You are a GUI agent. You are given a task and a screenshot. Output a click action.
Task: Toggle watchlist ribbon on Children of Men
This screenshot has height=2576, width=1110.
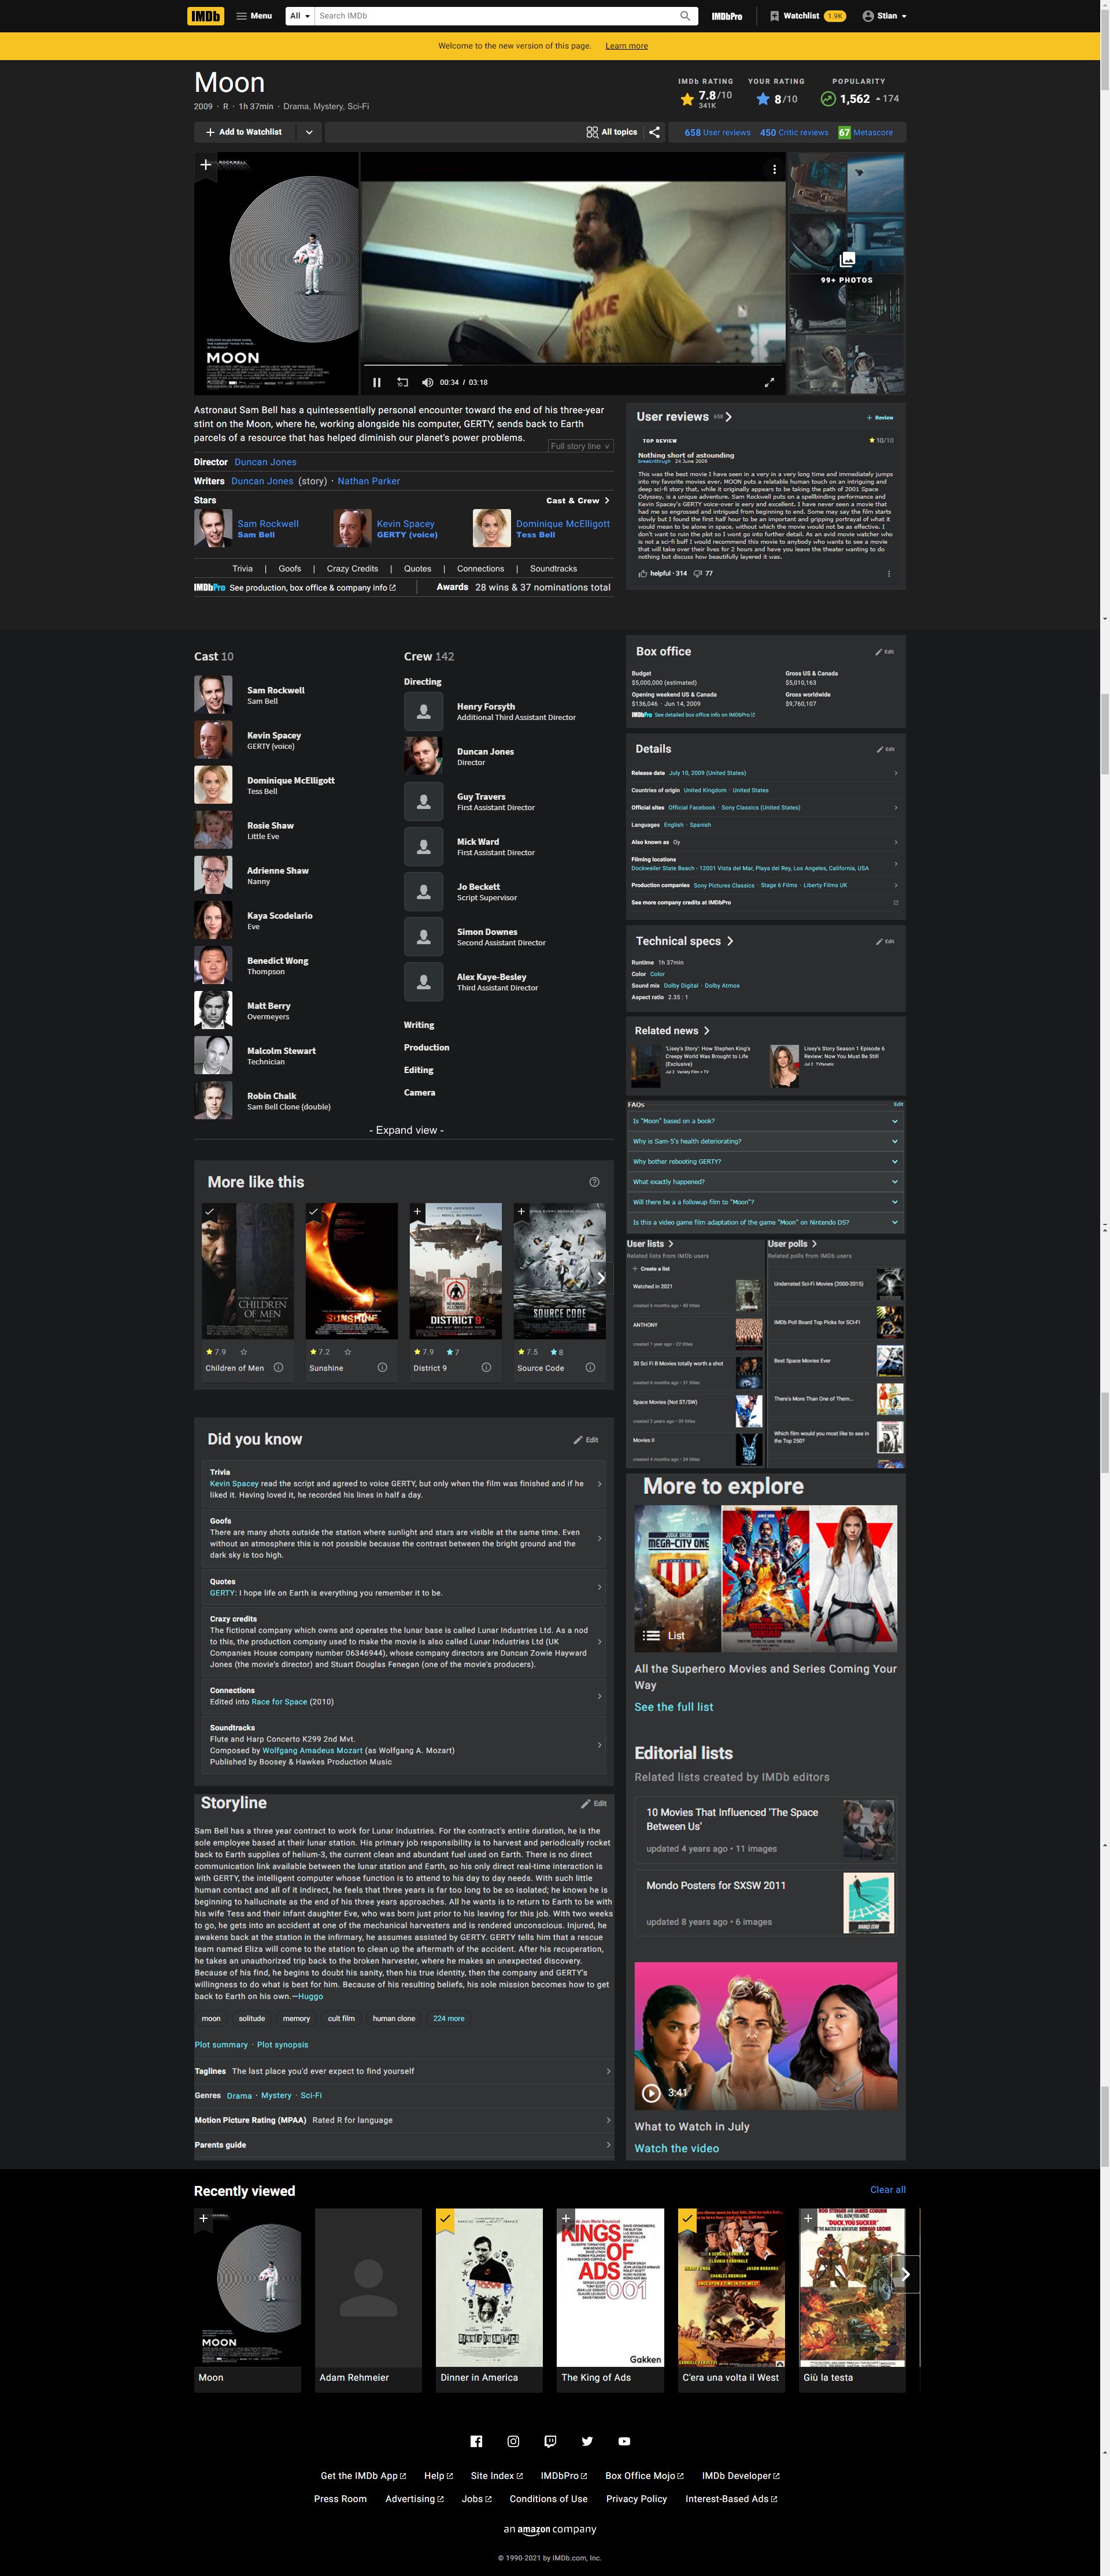[x=209, y=1212]
